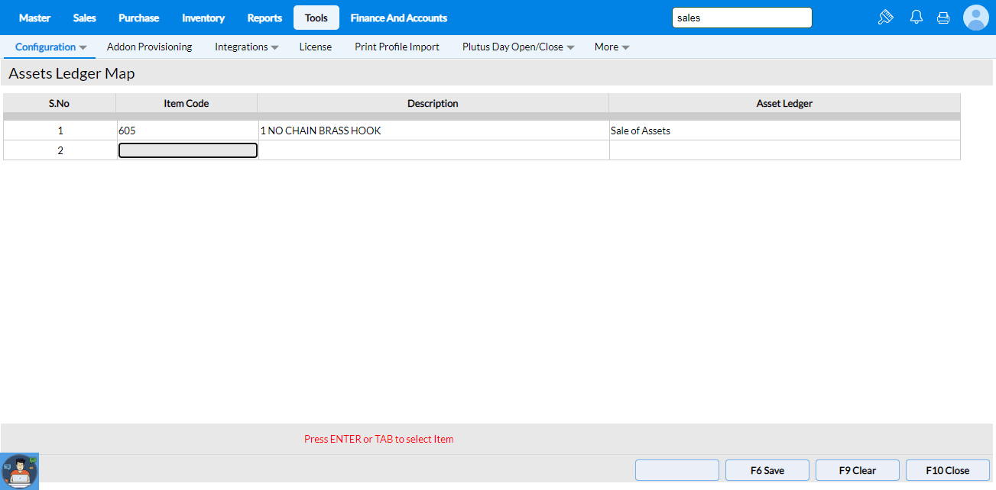Open notifications bell icon
Image resolution: width=996 pixels, height=490 pixels.
pyautogui.click(x=917, y=18)
